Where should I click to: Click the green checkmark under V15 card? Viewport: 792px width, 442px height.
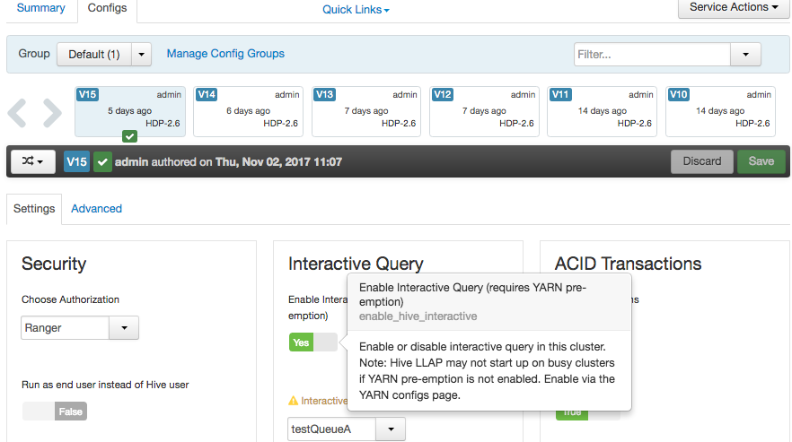click(130, 135)
